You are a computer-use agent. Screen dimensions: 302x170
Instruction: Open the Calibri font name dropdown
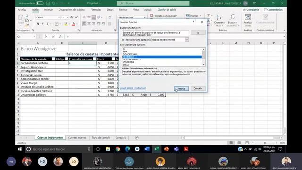tap(59, 17)
